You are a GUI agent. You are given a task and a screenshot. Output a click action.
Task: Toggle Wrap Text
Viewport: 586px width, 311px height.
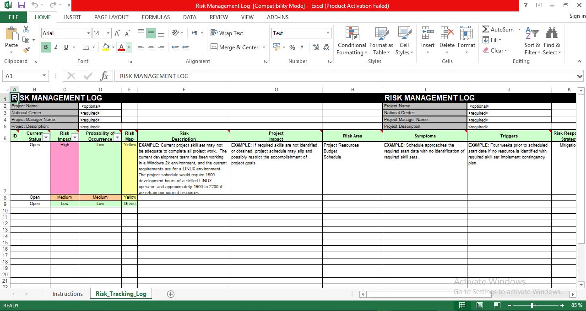click(x=227, y=33)
